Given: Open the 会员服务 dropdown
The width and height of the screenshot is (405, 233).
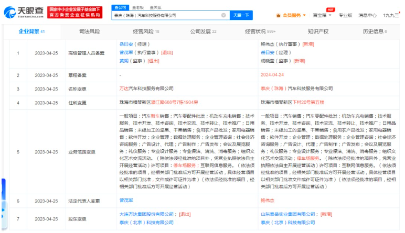Looking at the screenshot, I should coord(304,15).
